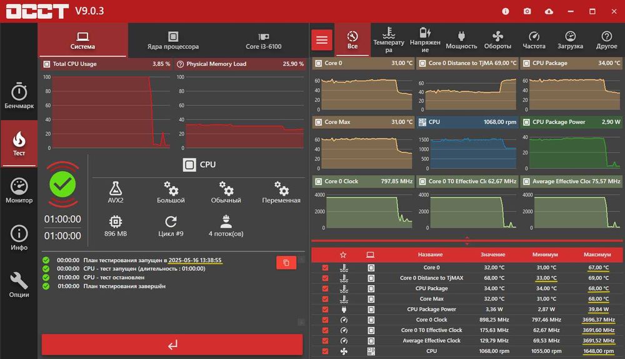Sort by the favorites star column

click(x=343, y=255)
